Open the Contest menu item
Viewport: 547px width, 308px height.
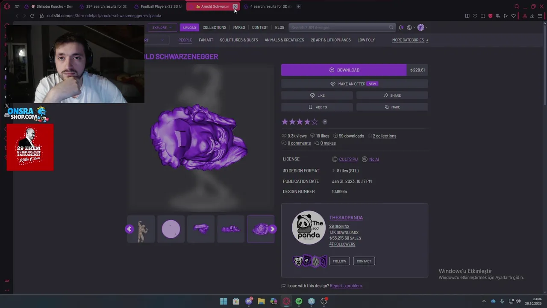(x=260, y=27)
